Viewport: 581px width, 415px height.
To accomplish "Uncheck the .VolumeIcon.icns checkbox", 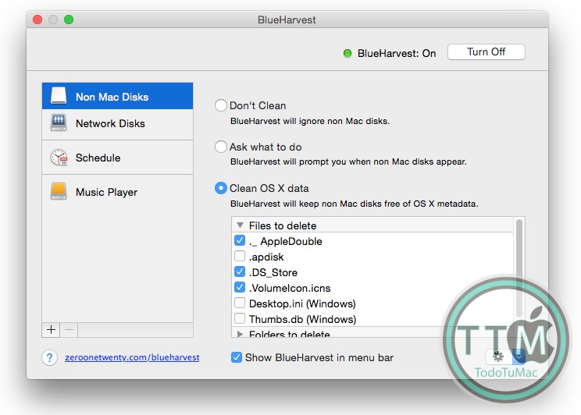I will point(240,287).
